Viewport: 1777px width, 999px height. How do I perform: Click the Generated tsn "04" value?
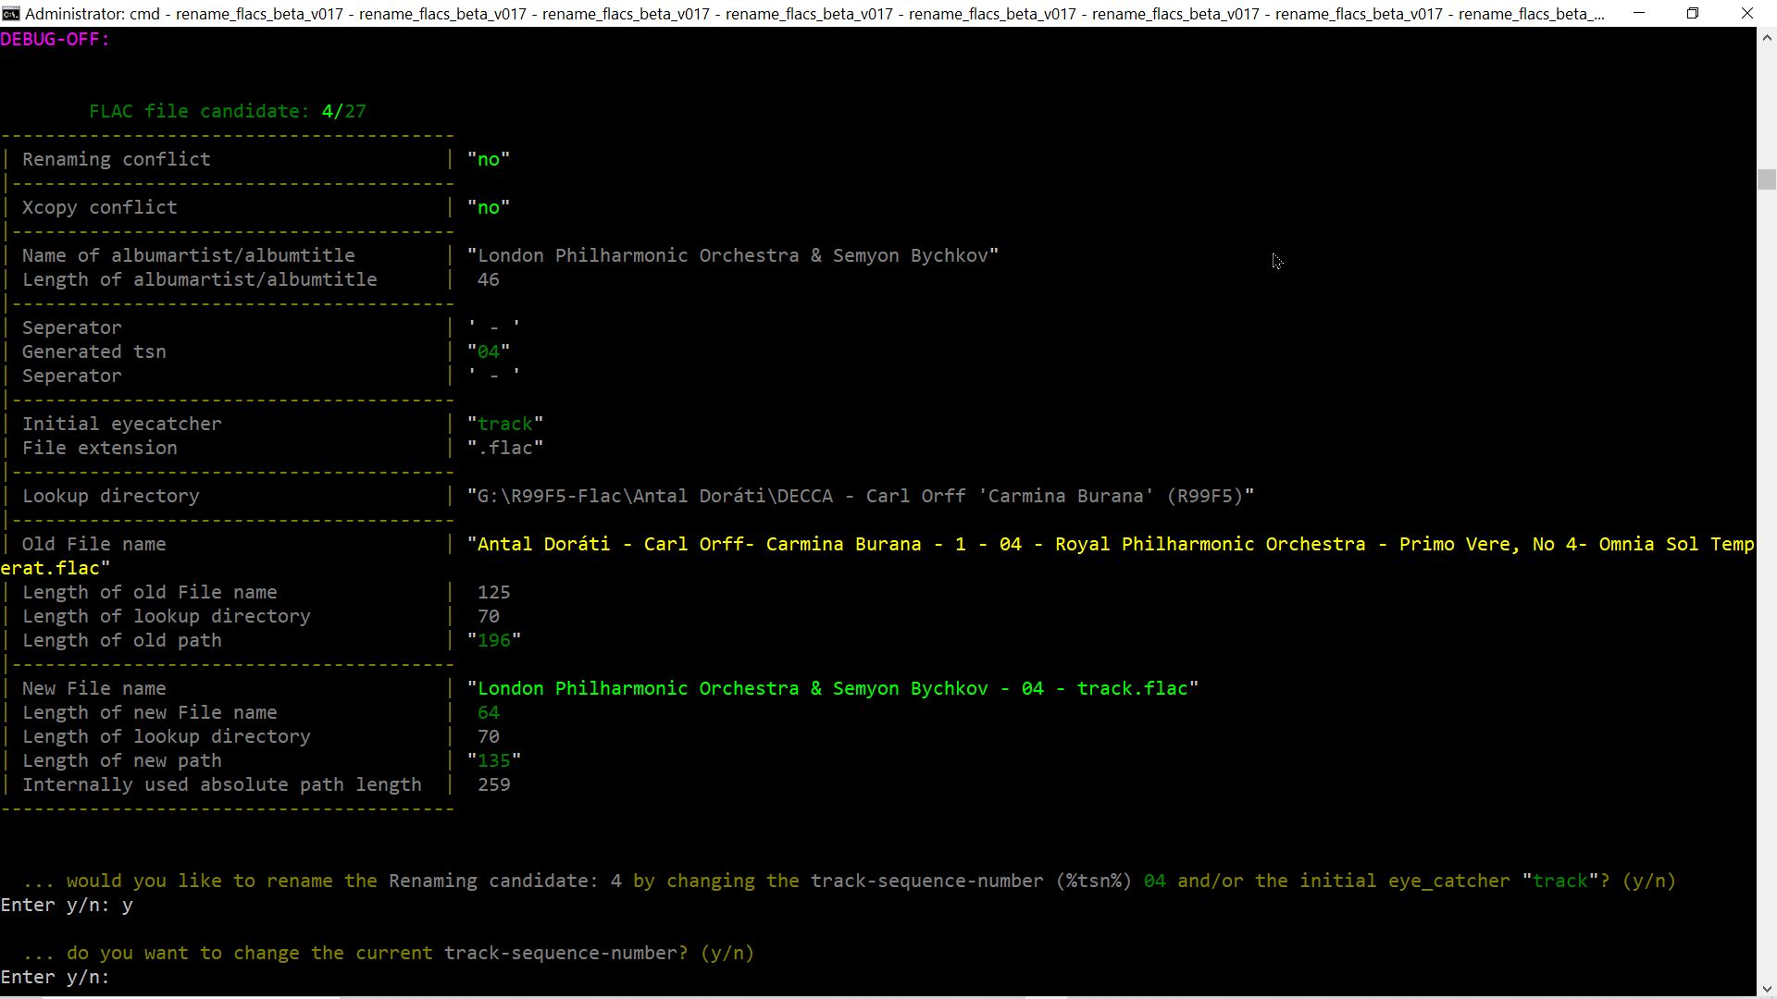[x=489, y=351]
